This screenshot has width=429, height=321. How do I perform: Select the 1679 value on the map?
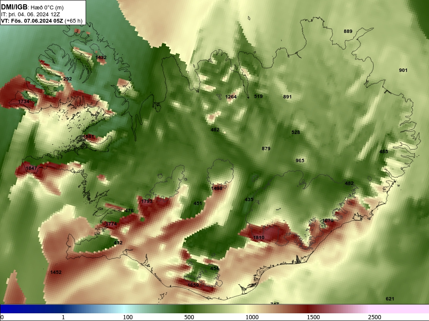pos(328,220)
